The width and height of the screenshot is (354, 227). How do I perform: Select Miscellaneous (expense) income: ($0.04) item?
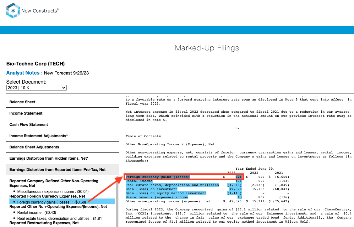point(53,191)
